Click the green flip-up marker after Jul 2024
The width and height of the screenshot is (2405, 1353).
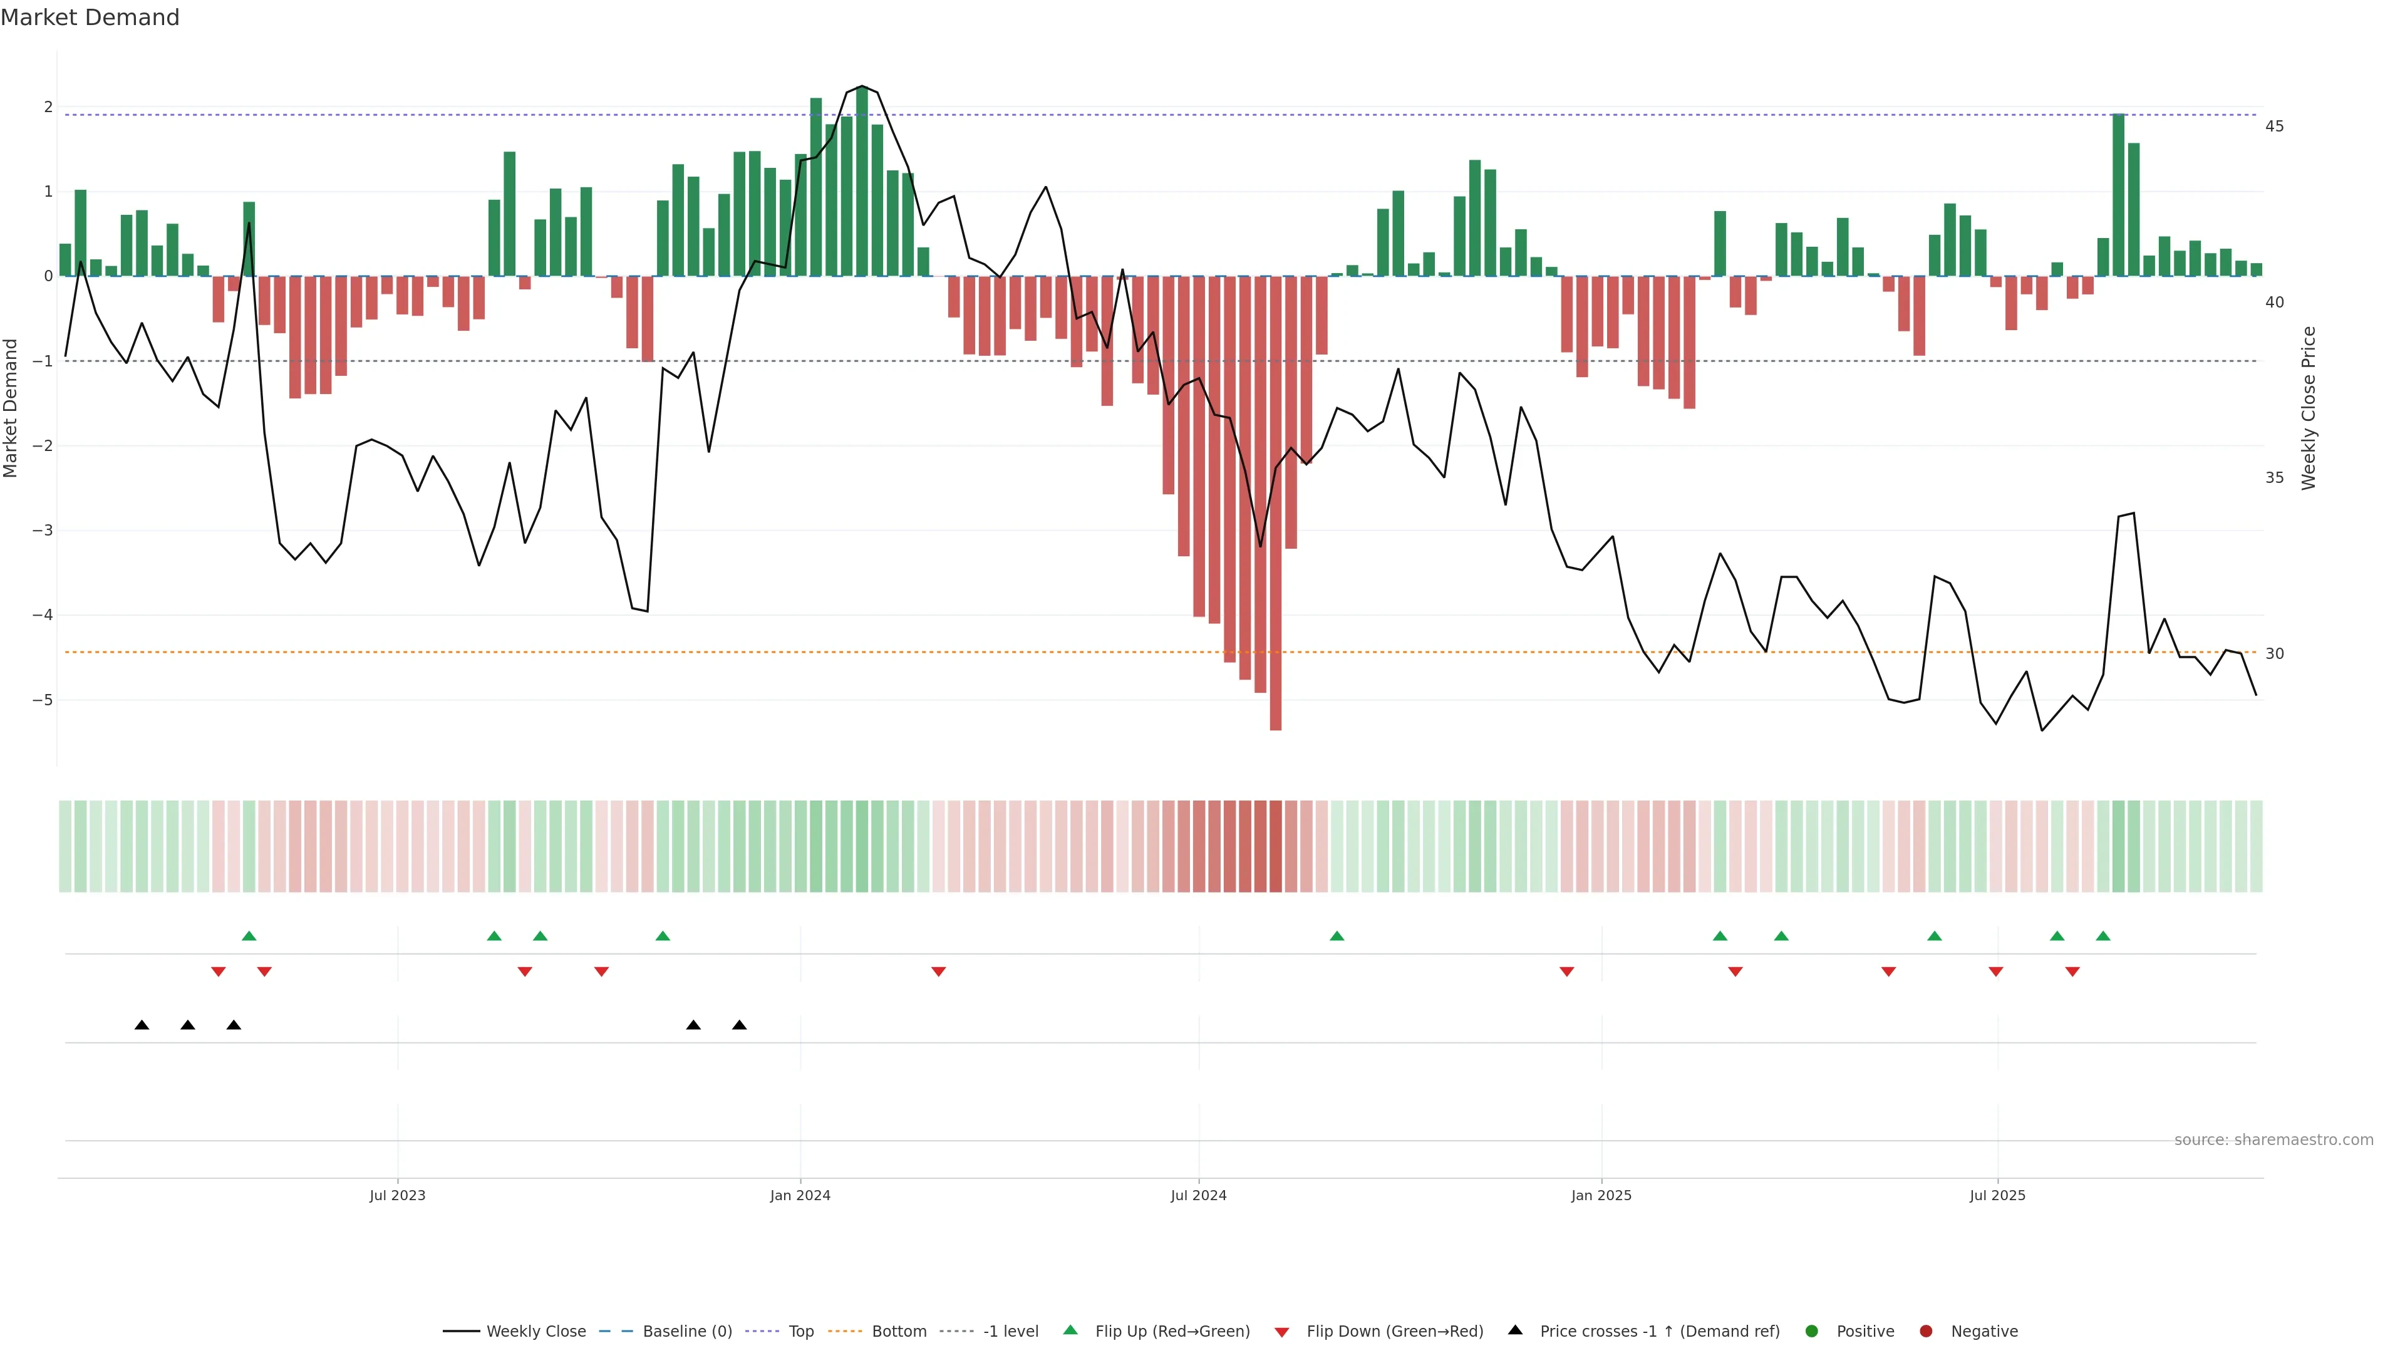coord(1337,936)
